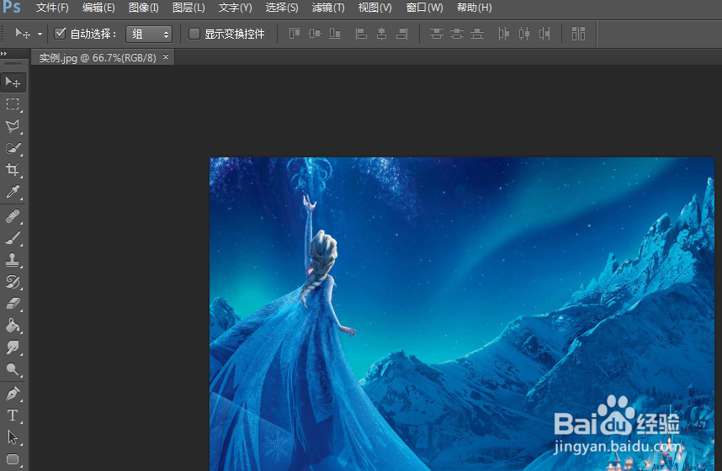This screenshot has width=722, height=471.
Task: Close the 实例.jpg document tab
Action: (166, 56)
